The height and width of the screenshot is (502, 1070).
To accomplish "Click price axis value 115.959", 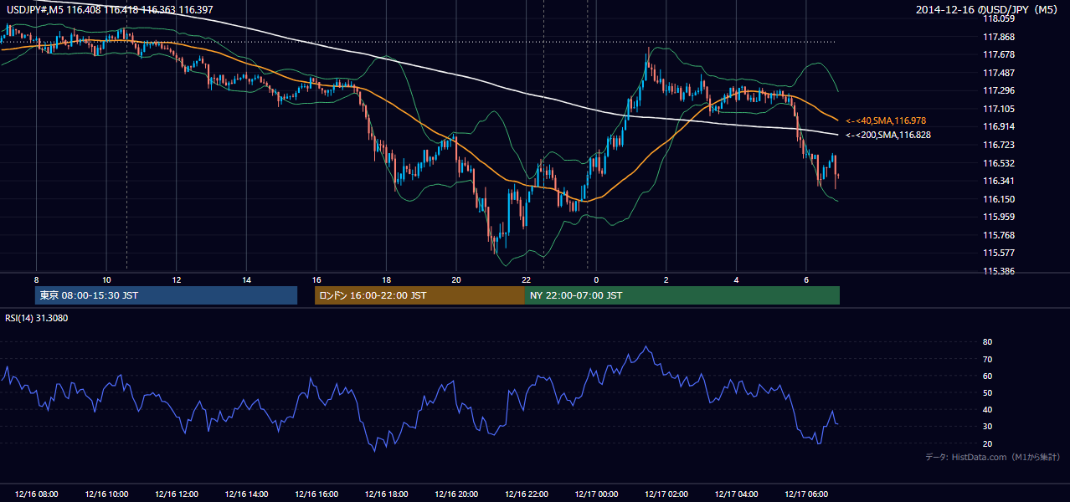I will 998,217.
